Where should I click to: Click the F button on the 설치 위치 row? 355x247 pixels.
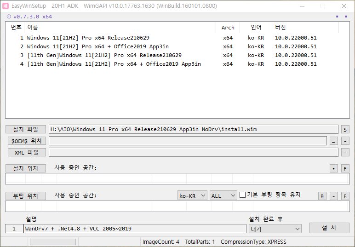tap(345, 168)
